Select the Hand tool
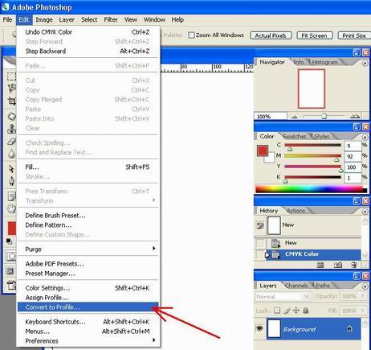The image size is (371, 350). click(x=11, y=208)
